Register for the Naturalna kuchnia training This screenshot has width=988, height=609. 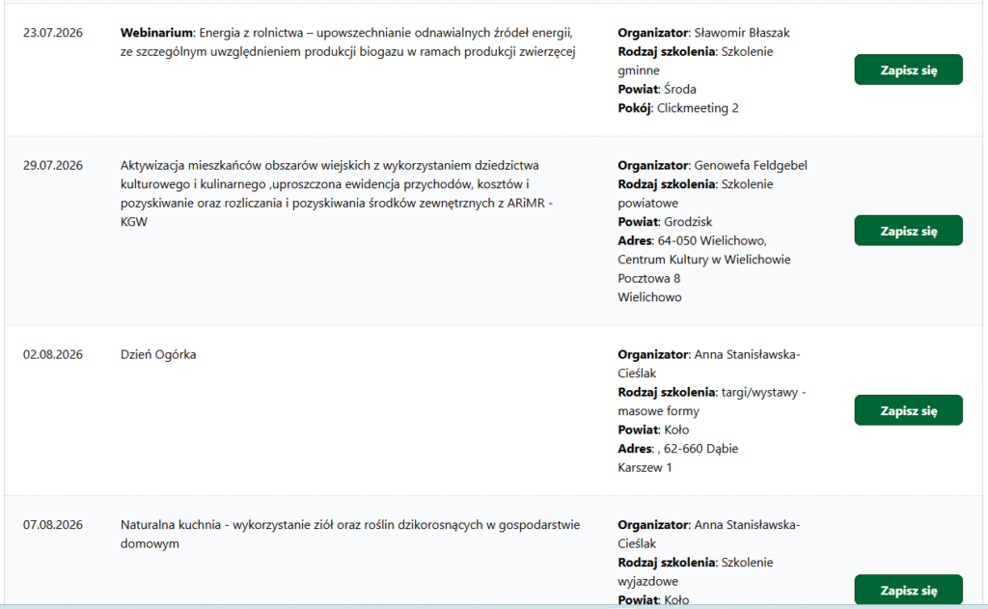click(908, 590)
